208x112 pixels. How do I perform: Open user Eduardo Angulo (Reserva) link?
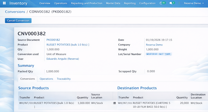tap(63, 59)
